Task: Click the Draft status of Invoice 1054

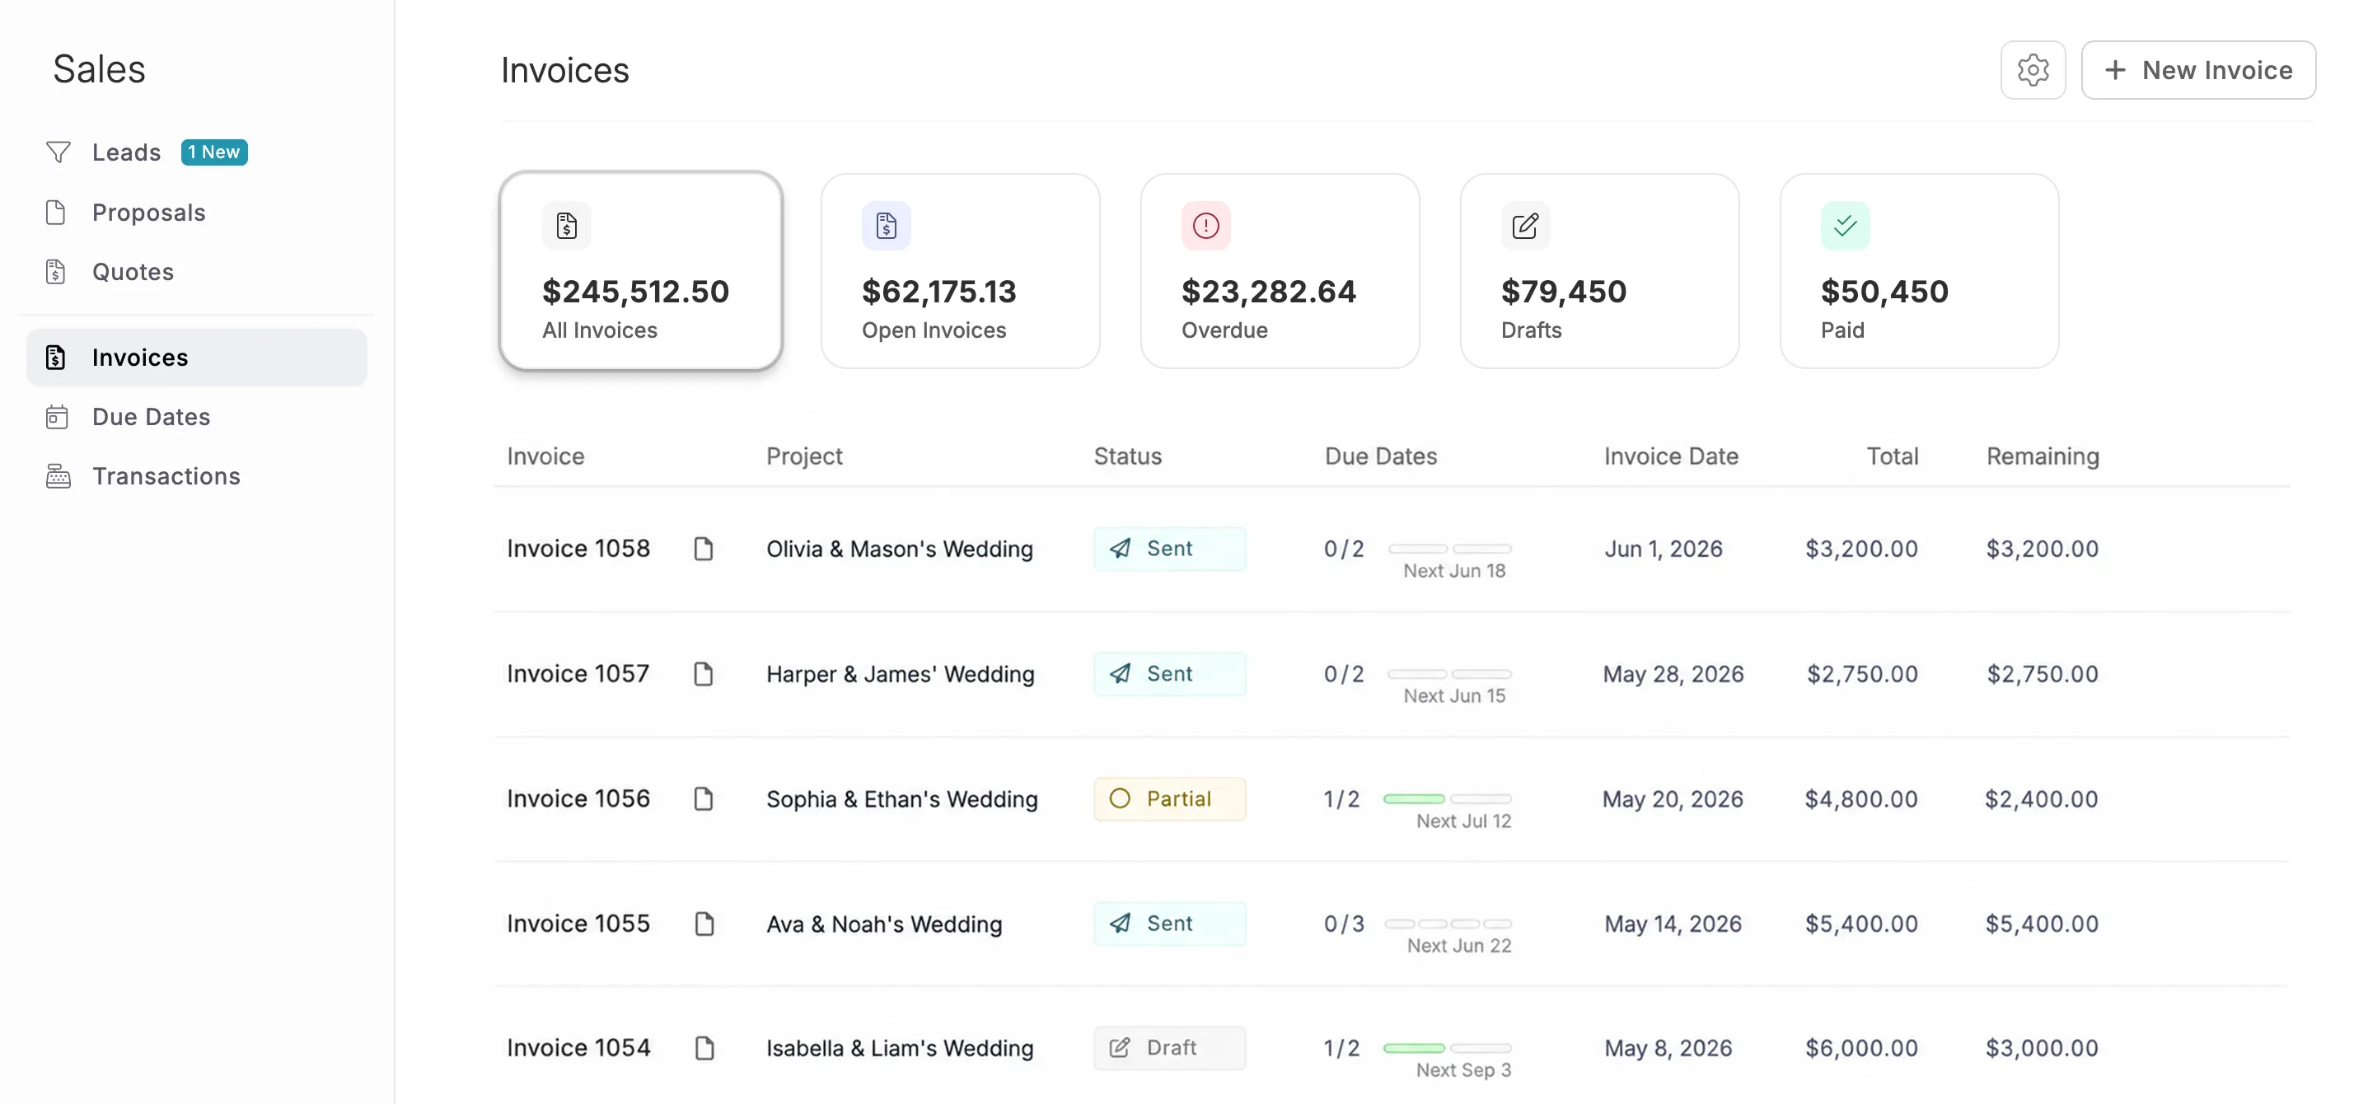Action: (x=1169, y=1048)
